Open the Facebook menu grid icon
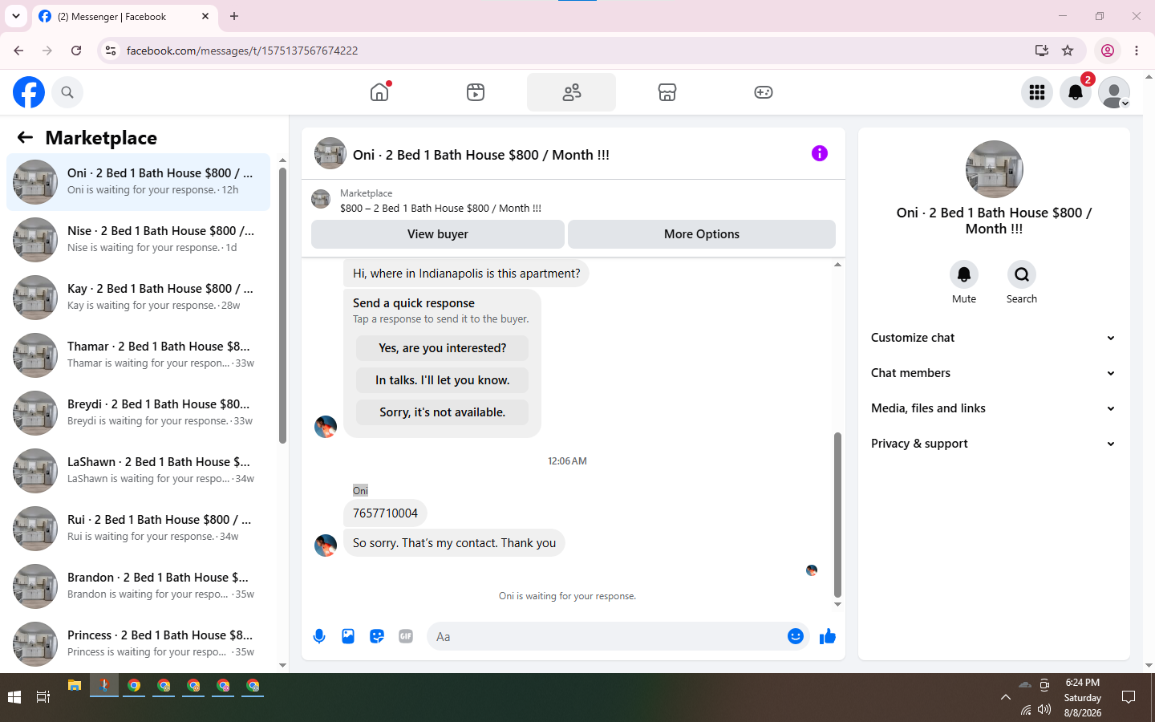The width and height of the screenshot is (1155, 722). [1037, 92]
